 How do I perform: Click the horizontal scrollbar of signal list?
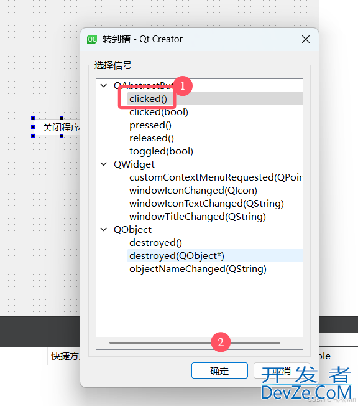point(195,342)
